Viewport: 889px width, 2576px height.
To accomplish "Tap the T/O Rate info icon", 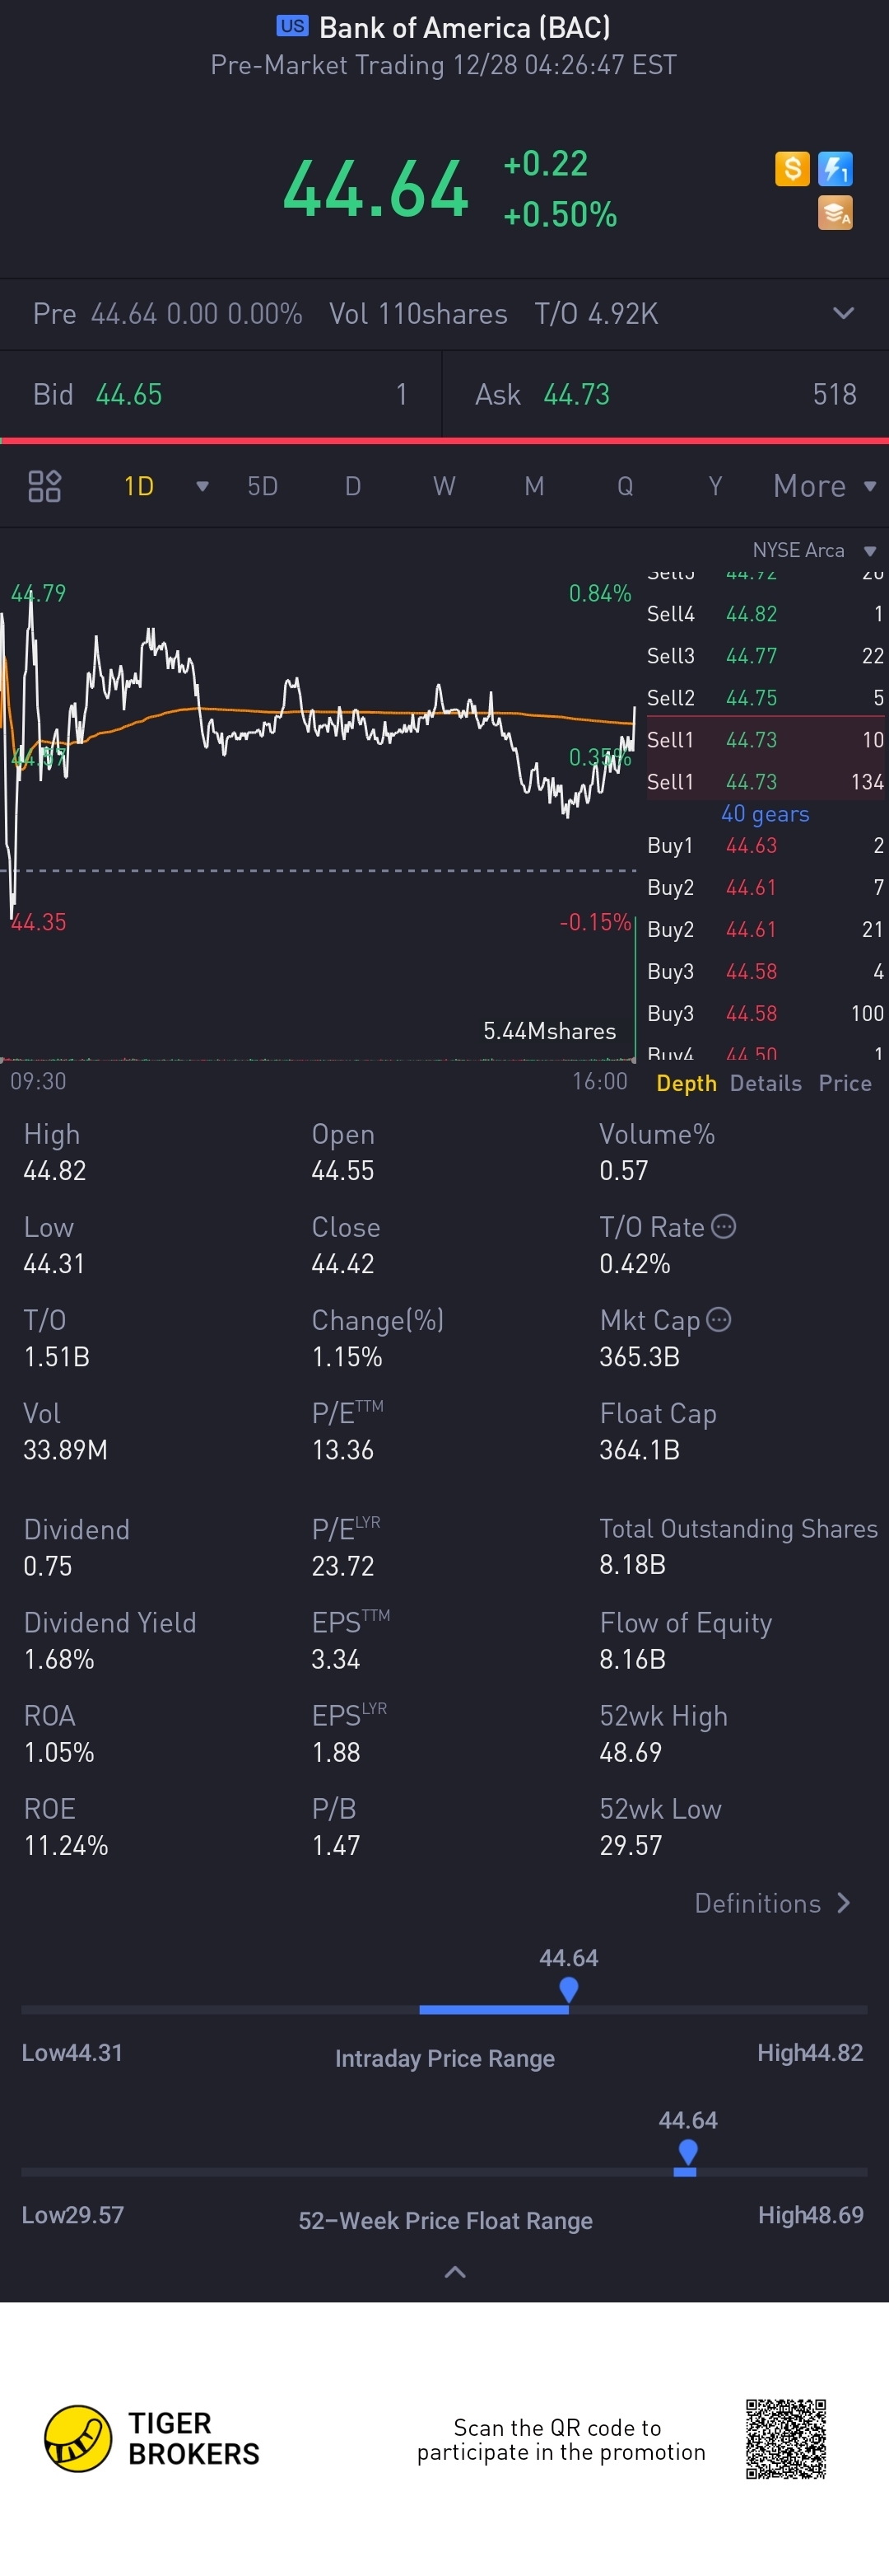I will click(x=724, y=1226).
